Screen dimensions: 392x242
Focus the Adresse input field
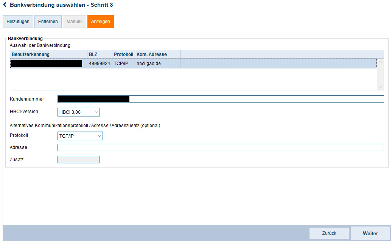click(221, 147)
